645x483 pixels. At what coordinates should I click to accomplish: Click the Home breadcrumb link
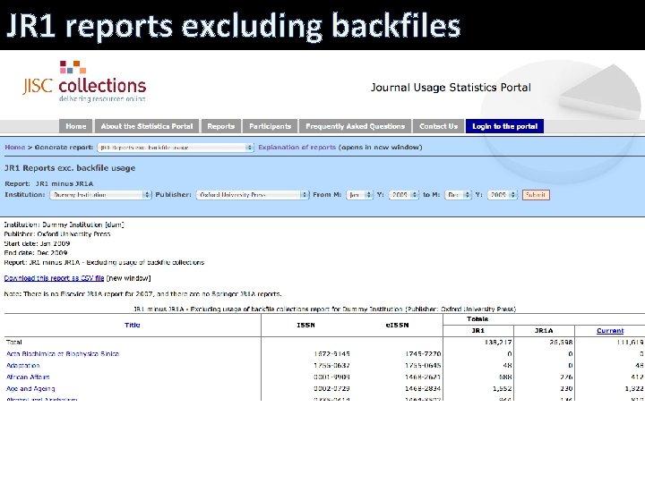tap(15, 147)
